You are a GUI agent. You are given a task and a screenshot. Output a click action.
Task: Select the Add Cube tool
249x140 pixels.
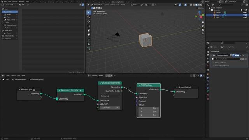pyautogui.click(x=89, y=49)
